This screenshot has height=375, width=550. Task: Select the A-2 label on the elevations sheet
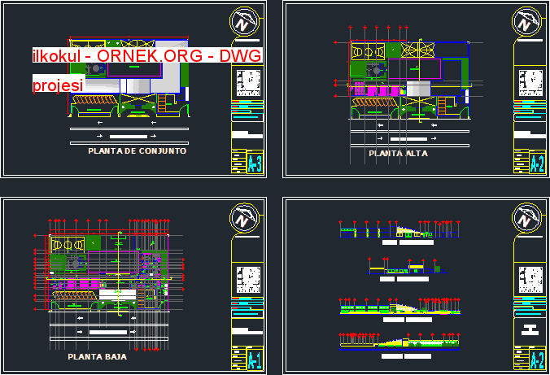pyautogui.click(x=537, y=359)
